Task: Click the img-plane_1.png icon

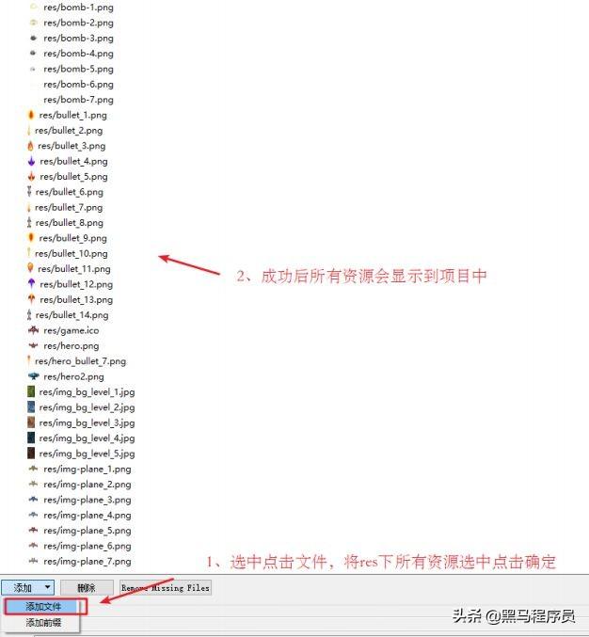Action: click(x=33, y=469)
